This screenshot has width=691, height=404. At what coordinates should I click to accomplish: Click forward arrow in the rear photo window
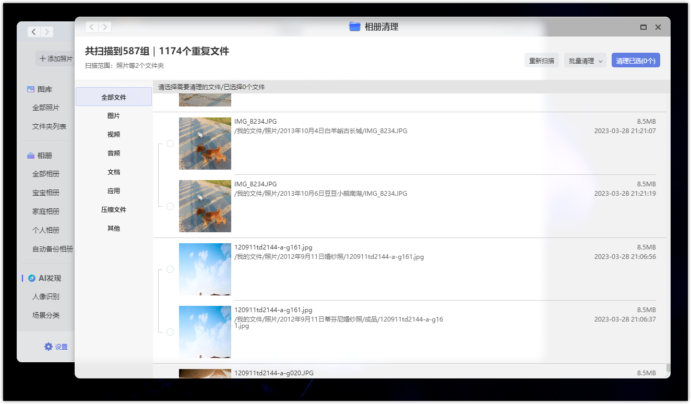(x=47, y=32)
